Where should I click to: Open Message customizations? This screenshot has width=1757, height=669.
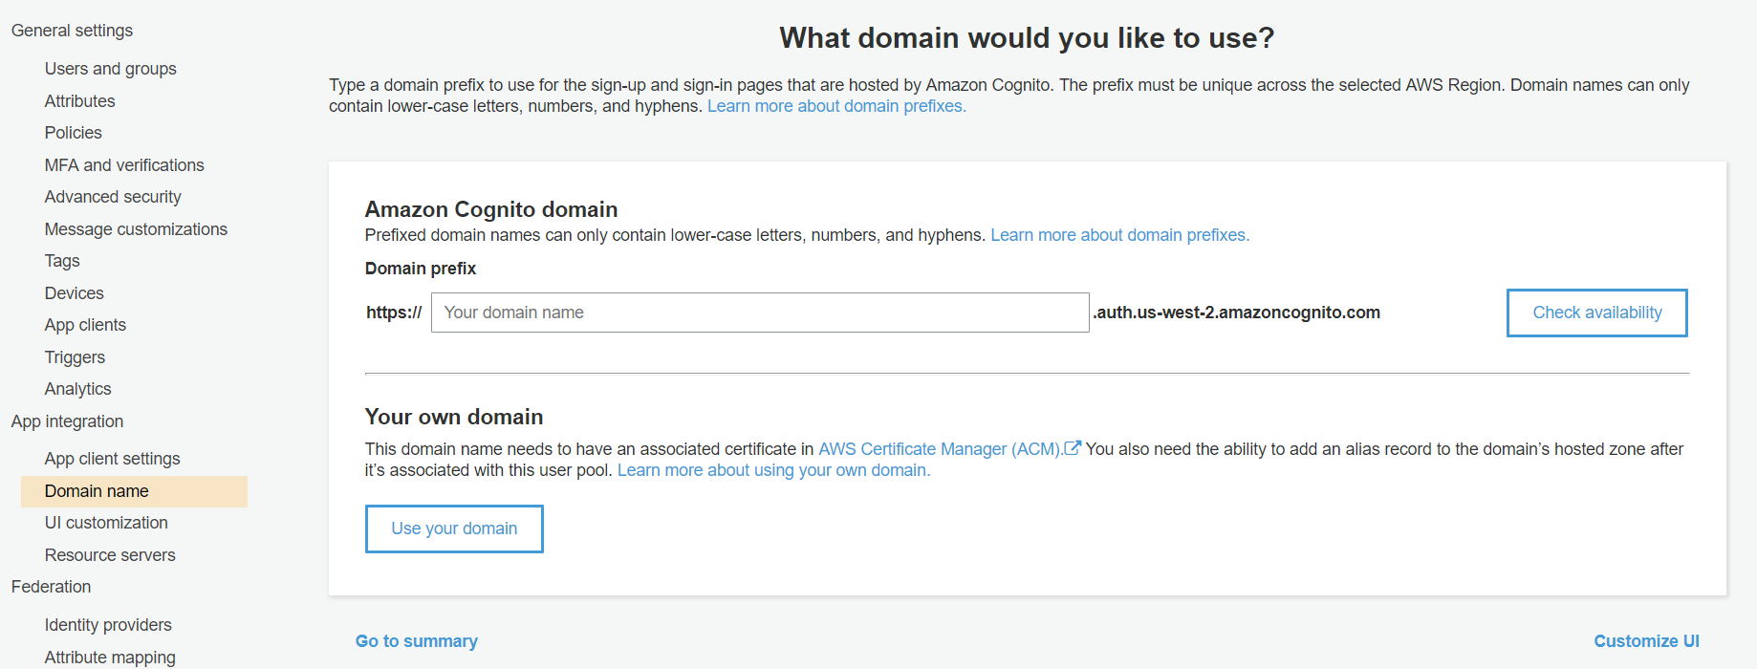pos(136,229)
